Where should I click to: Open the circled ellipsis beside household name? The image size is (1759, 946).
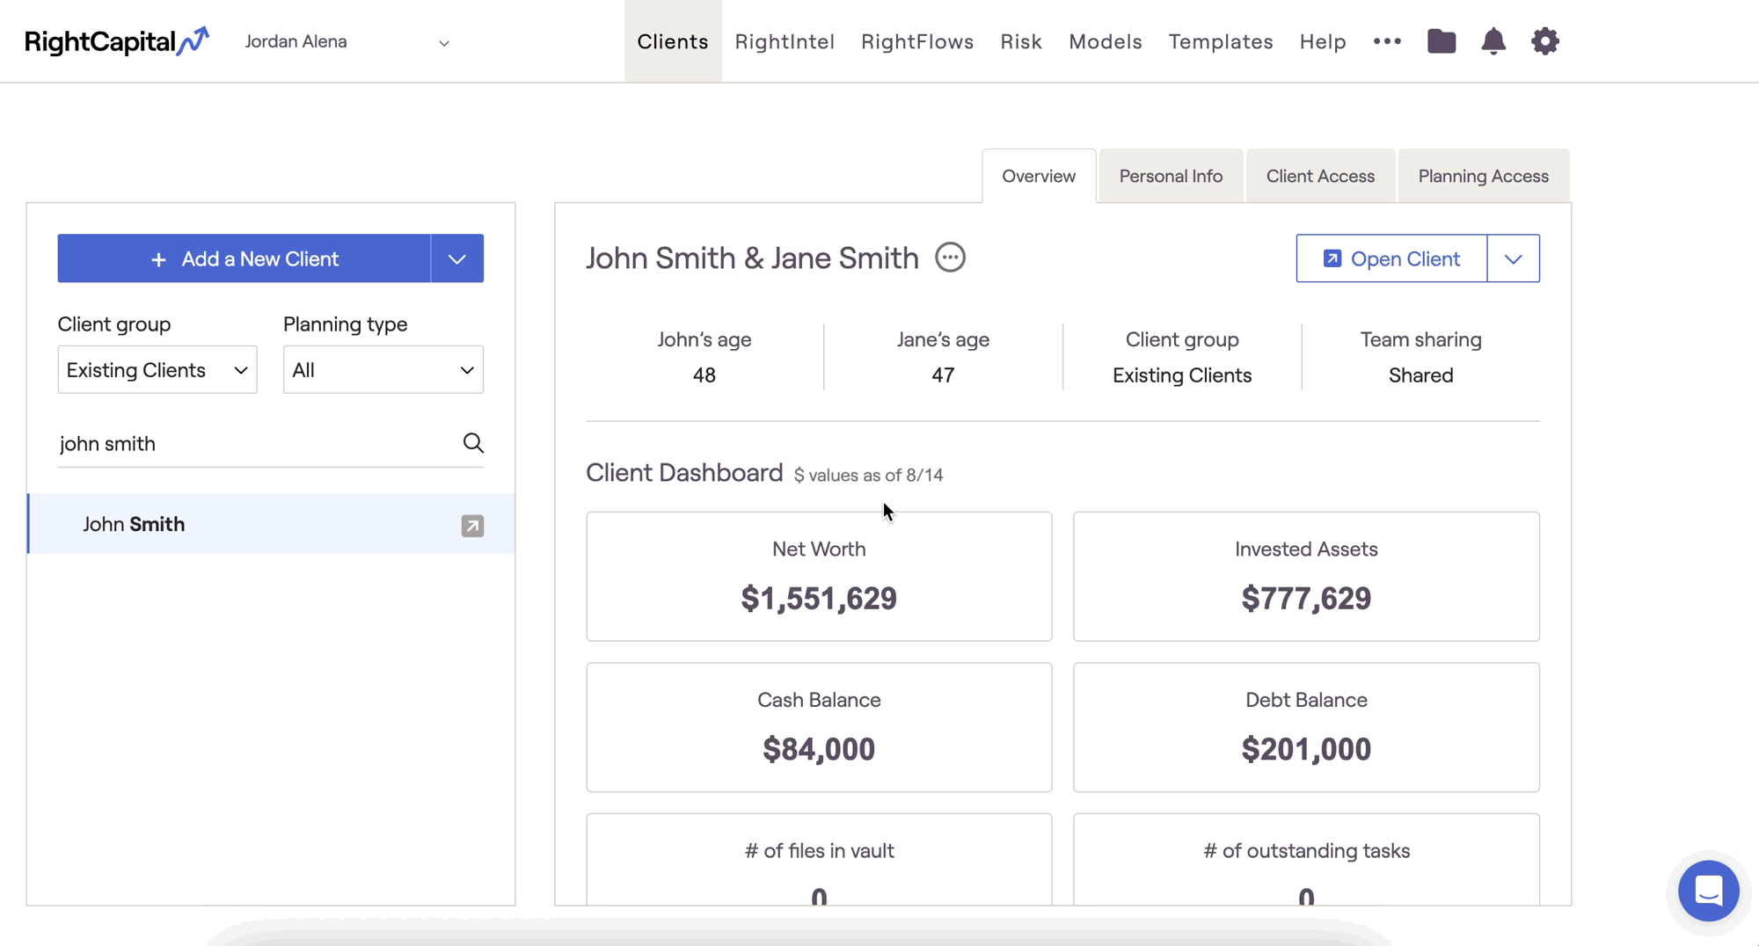[950, 258]
